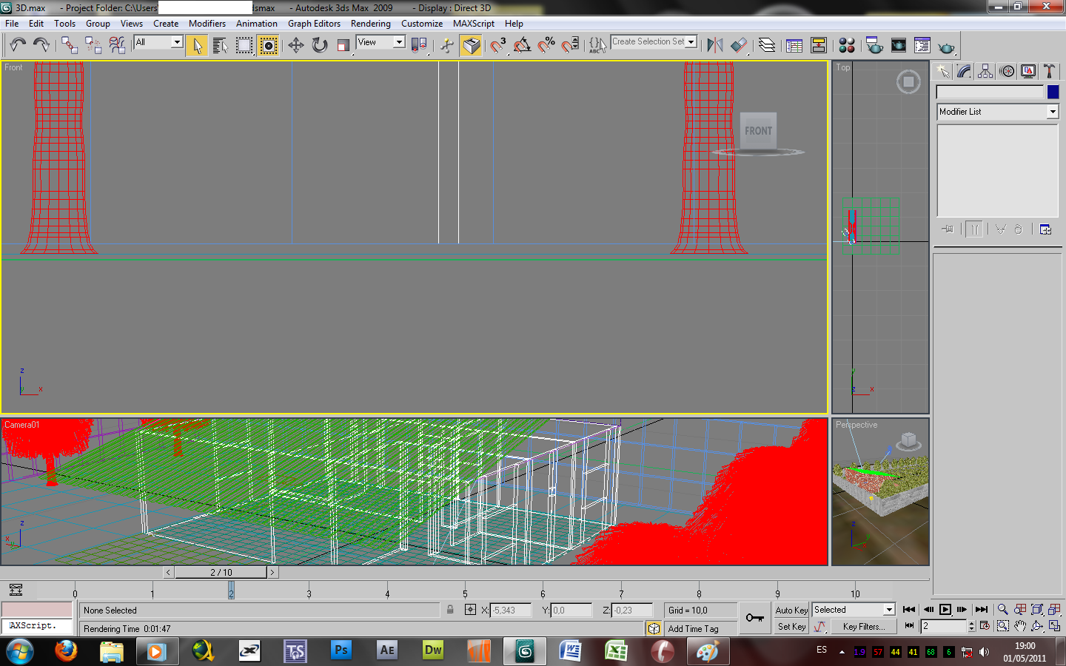Click frame 5 on the track bar

point(465,593)
